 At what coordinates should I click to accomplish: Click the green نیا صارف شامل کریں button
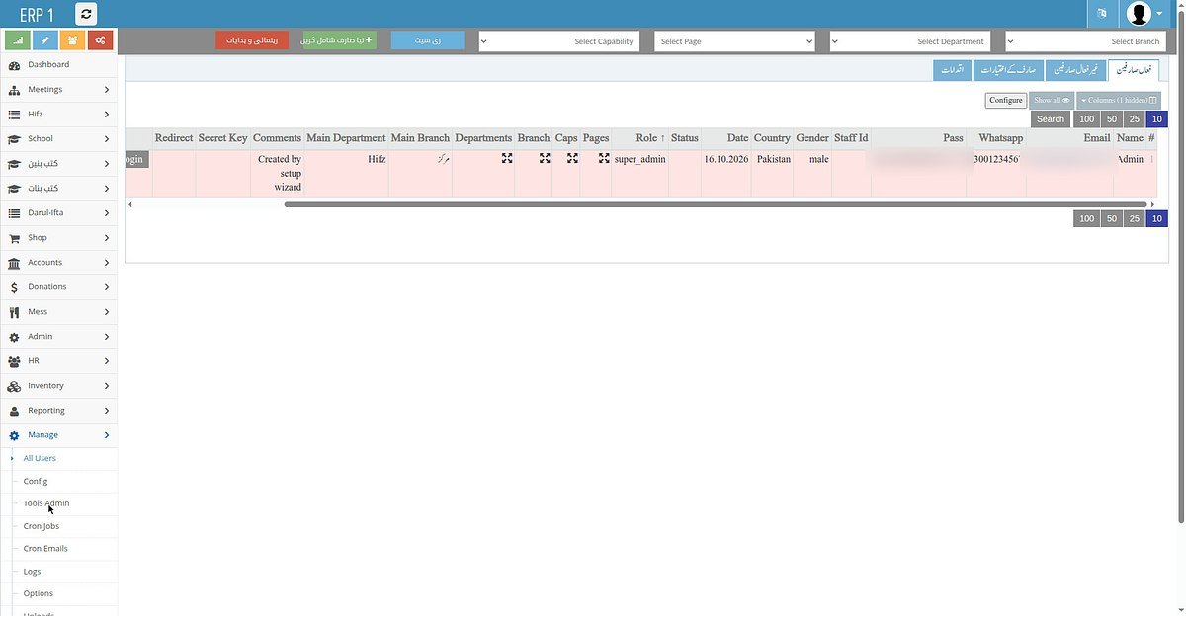point(338,40)
